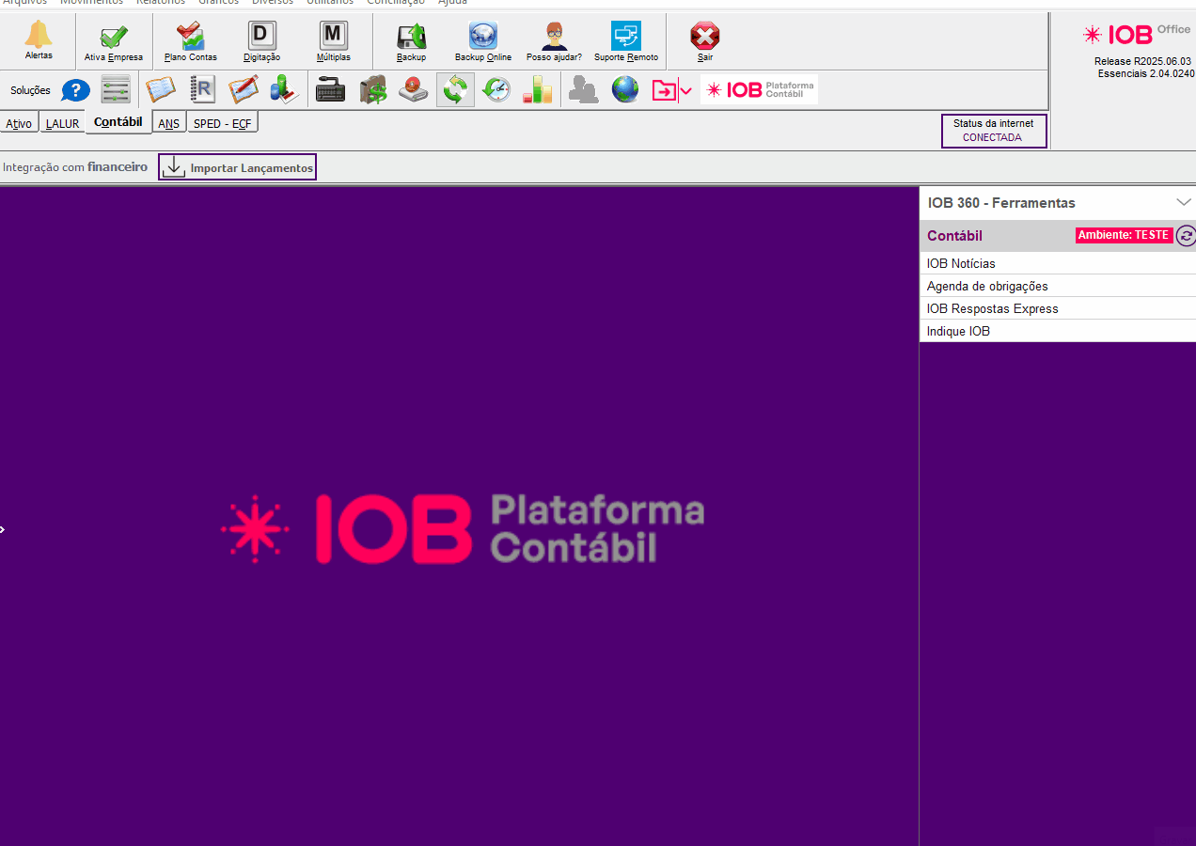Switch to the LALUR tab
The width and height of the screenshot is (1196, 846).
point(62,124)
